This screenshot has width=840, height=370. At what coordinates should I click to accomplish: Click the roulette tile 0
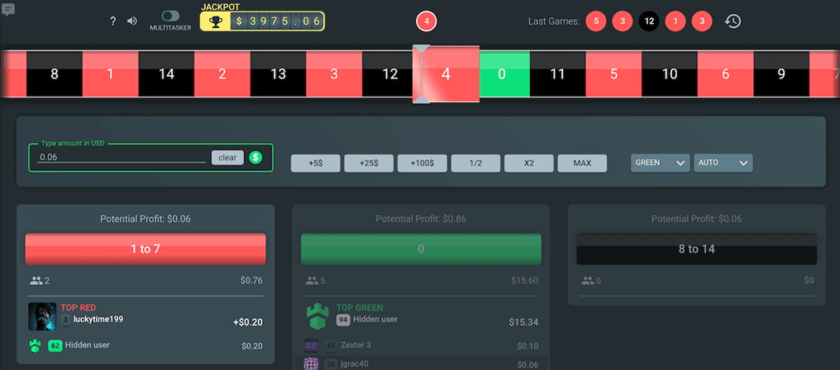[502, 74]
